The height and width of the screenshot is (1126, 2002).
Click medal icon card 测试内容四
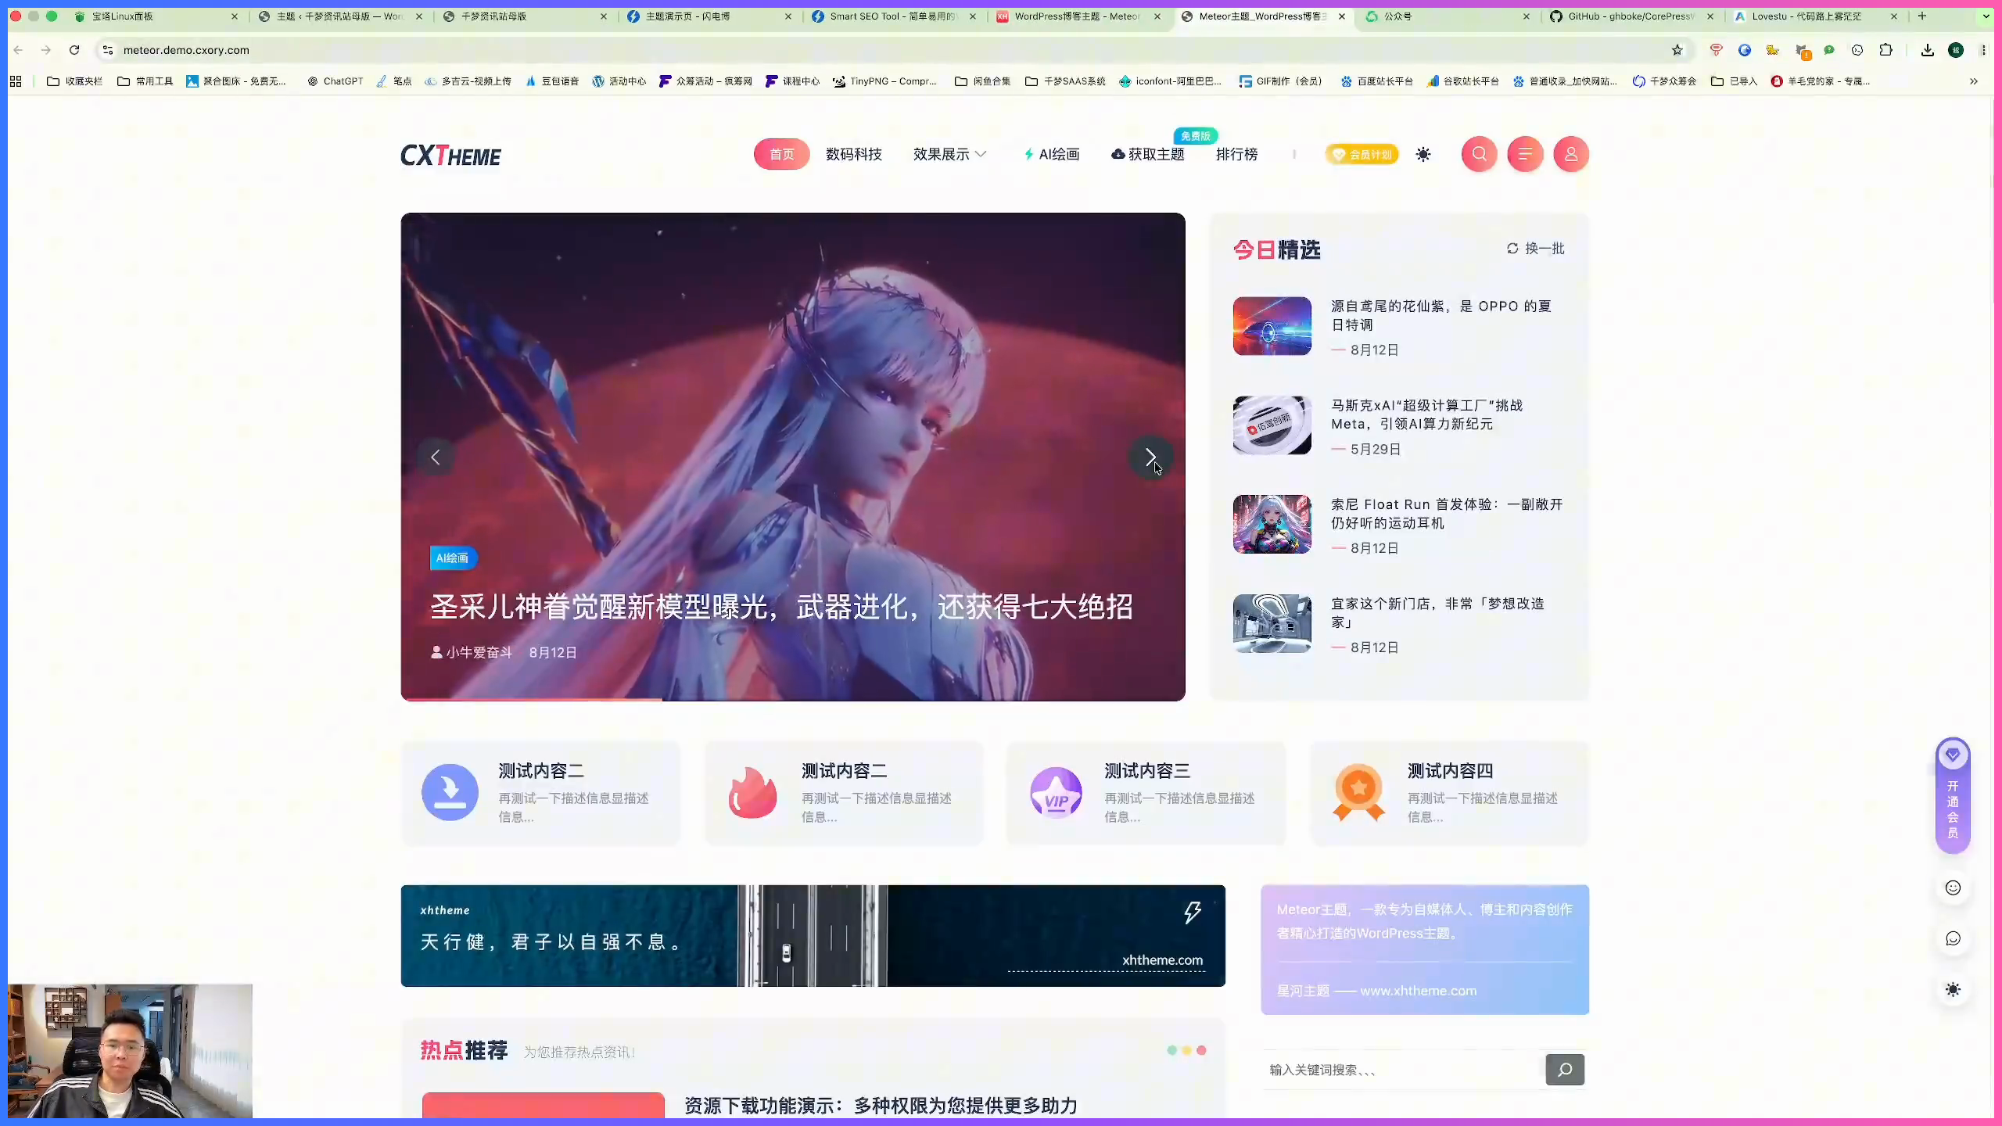pos(1450,793)
